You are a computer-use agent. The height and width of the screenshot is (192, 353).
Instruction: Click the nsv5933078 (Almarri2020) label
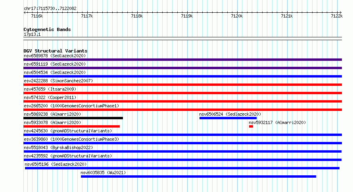tap(52, 122)
